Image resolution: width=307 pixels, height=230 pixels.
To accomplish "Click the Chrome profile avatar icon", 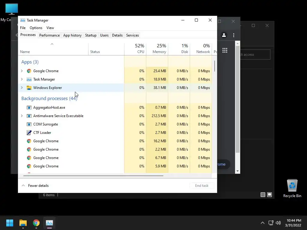I will [x=224, y=35].
